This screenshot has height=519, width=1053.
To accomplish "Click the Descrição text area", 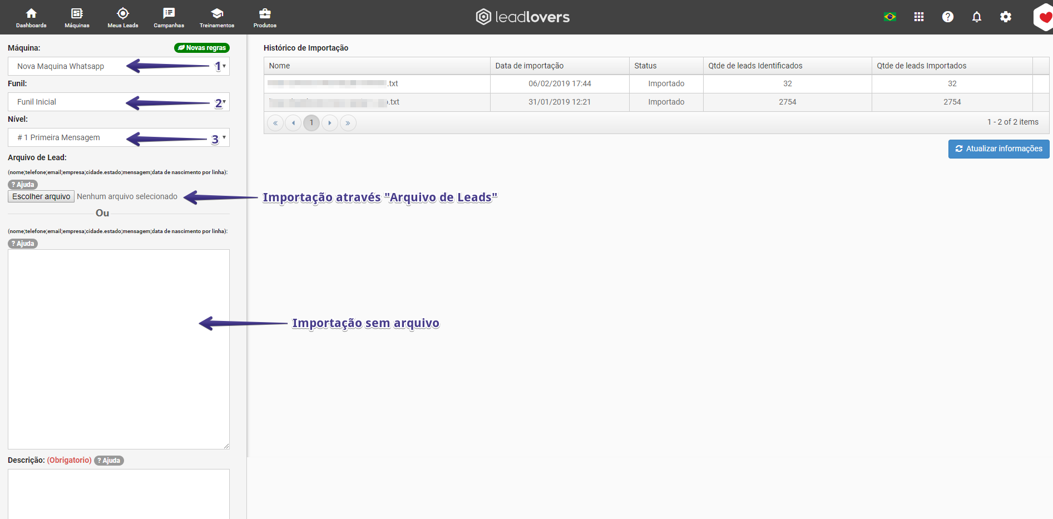I will (x=118, y=492).
